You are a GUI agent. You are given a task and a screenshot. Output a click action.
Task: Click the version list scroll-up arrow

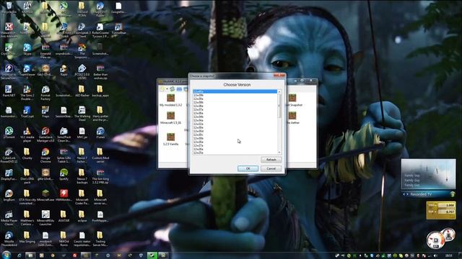click(279, 92)
